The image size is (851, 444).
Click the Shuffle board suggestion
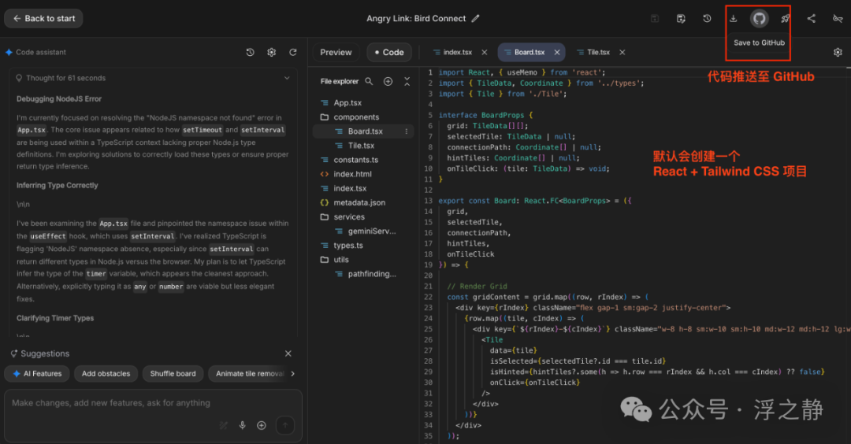(173, 373)
